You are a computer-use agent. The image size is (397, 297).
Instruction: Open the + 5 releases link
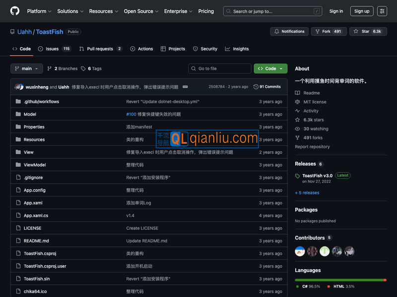[x=307, y=193]
